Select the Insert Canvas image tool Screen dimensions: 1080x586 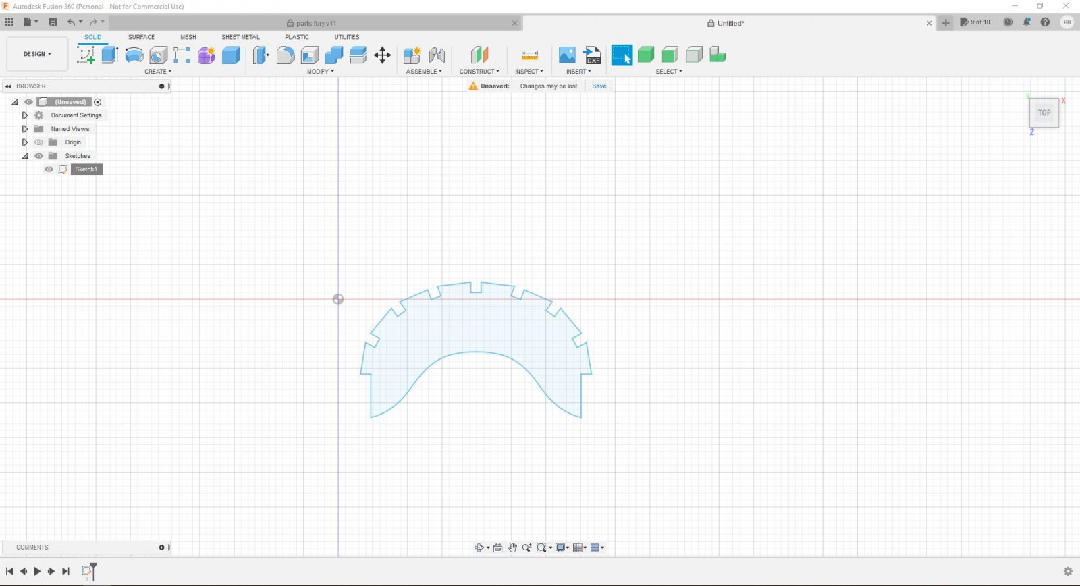click(x=567, y=55)
